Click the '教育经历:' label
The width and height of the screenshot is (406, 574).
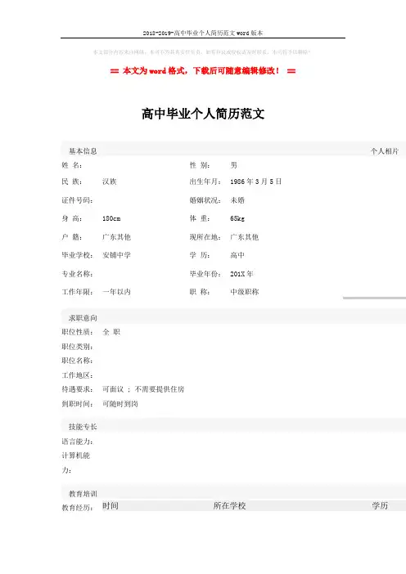pos(77,508)
